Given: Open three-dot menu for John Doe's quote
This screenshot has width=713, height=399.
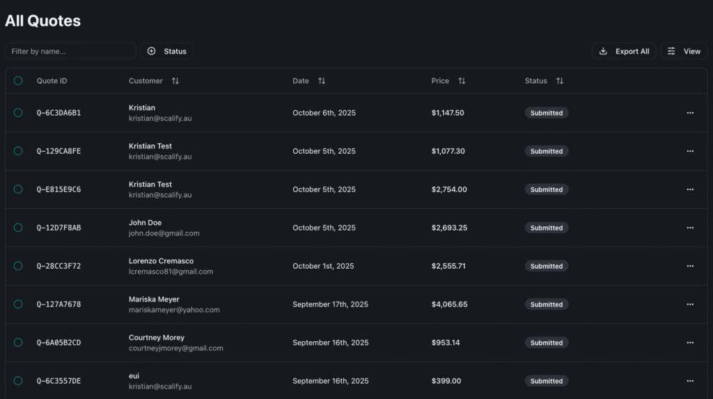Looking at the screenshot, I should [689, 228].
